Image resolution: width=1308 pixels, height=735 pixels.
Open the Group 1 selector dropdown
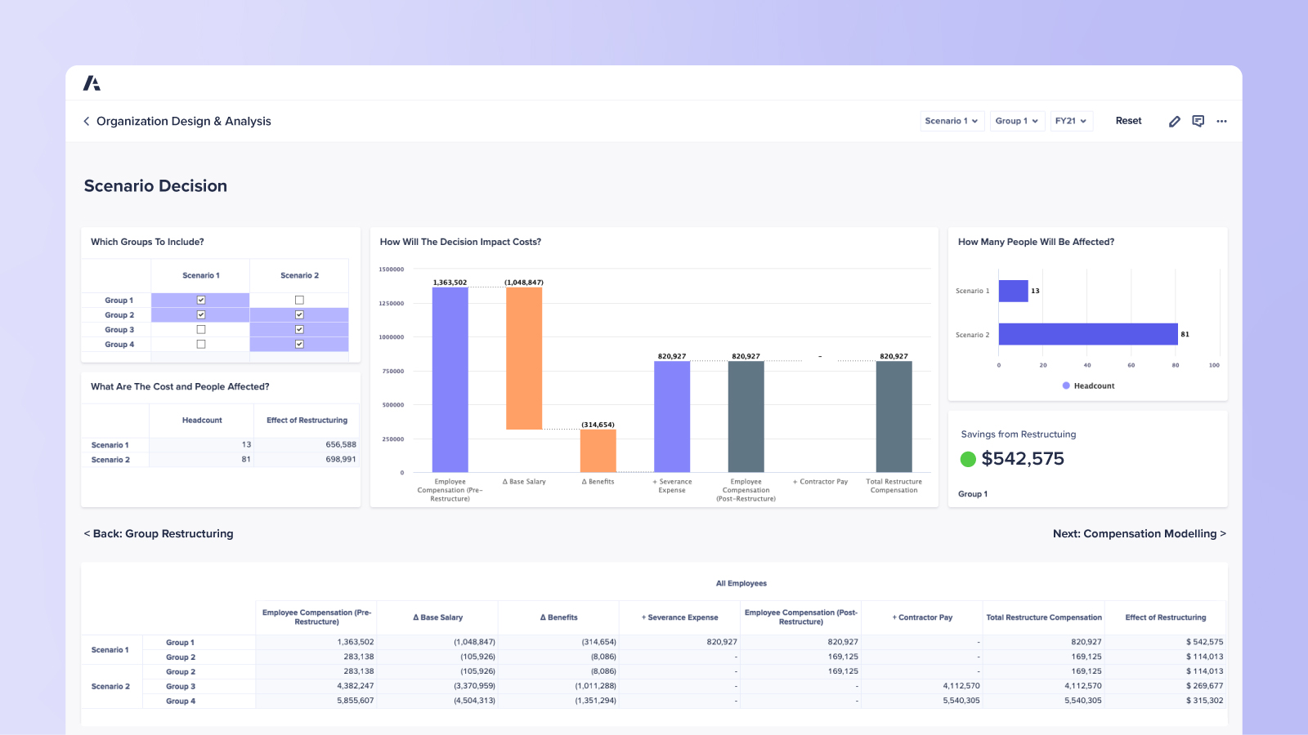point(1017,121)
